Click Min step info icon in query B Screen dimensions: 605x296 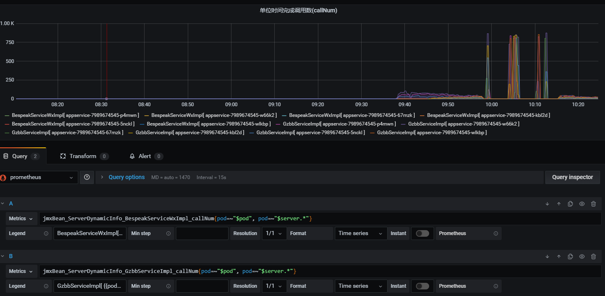coord(168,286)
